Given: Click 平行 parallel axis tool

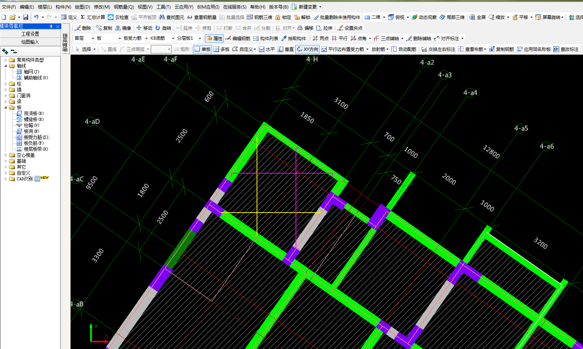Looking at the screenshot, I should coord(339,38).
